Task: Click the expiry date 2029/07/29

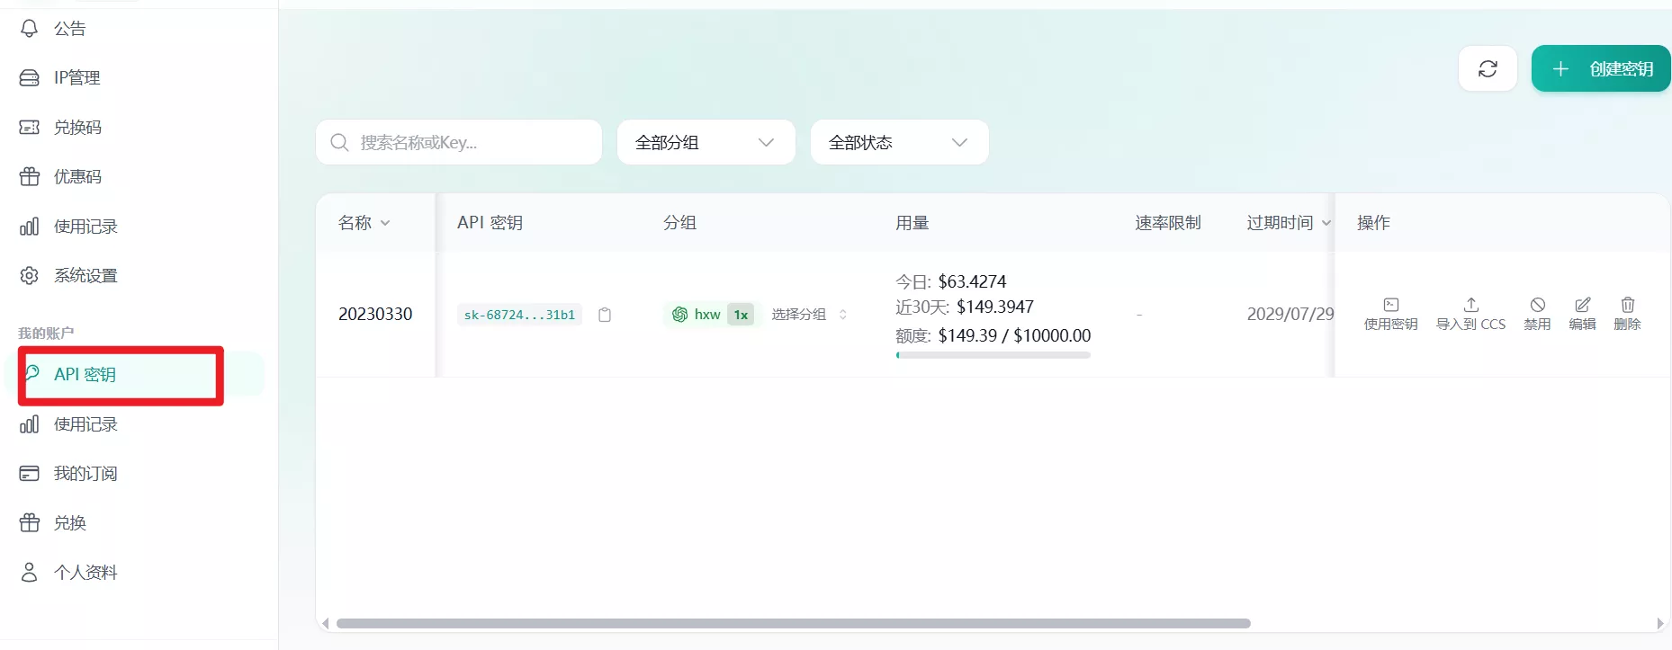Action: point(1290,314)
